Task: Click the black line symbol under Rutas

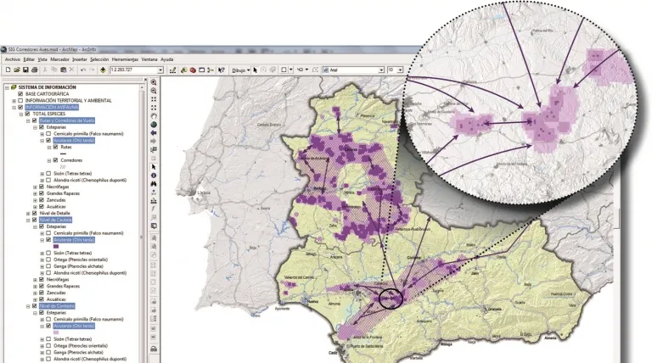Action: 63,154
